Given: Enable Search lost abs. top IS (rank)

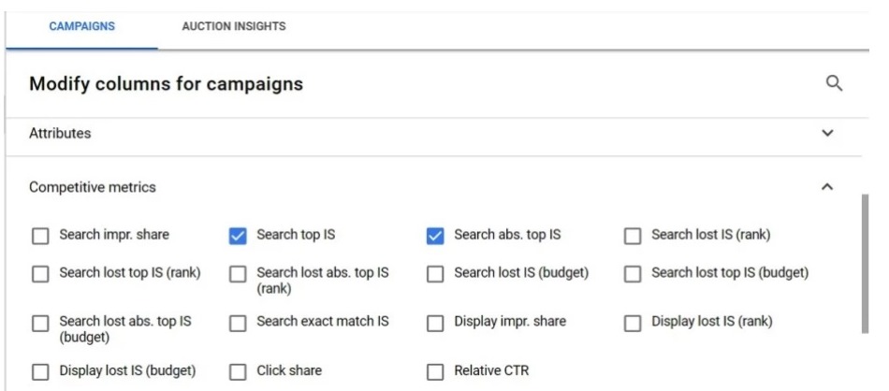Looking at the screenshot, I should point(239,273).
